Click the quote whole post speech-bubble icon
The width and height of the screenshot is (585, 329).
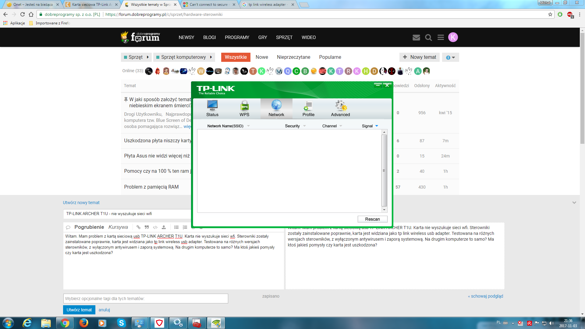[x=68, y=227]
